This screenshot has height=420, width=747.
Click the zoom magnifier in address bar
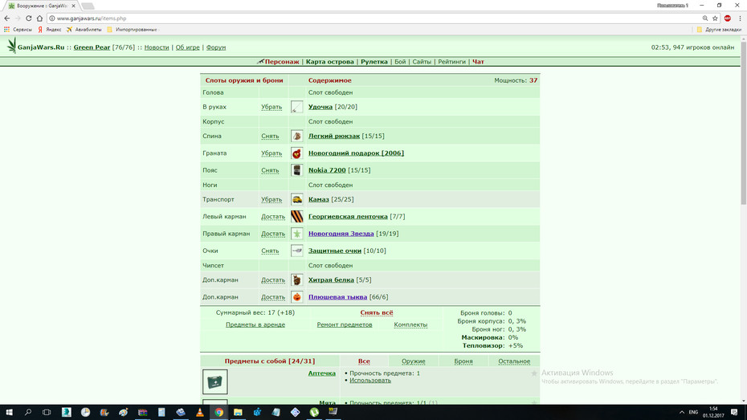coord(705,18)
